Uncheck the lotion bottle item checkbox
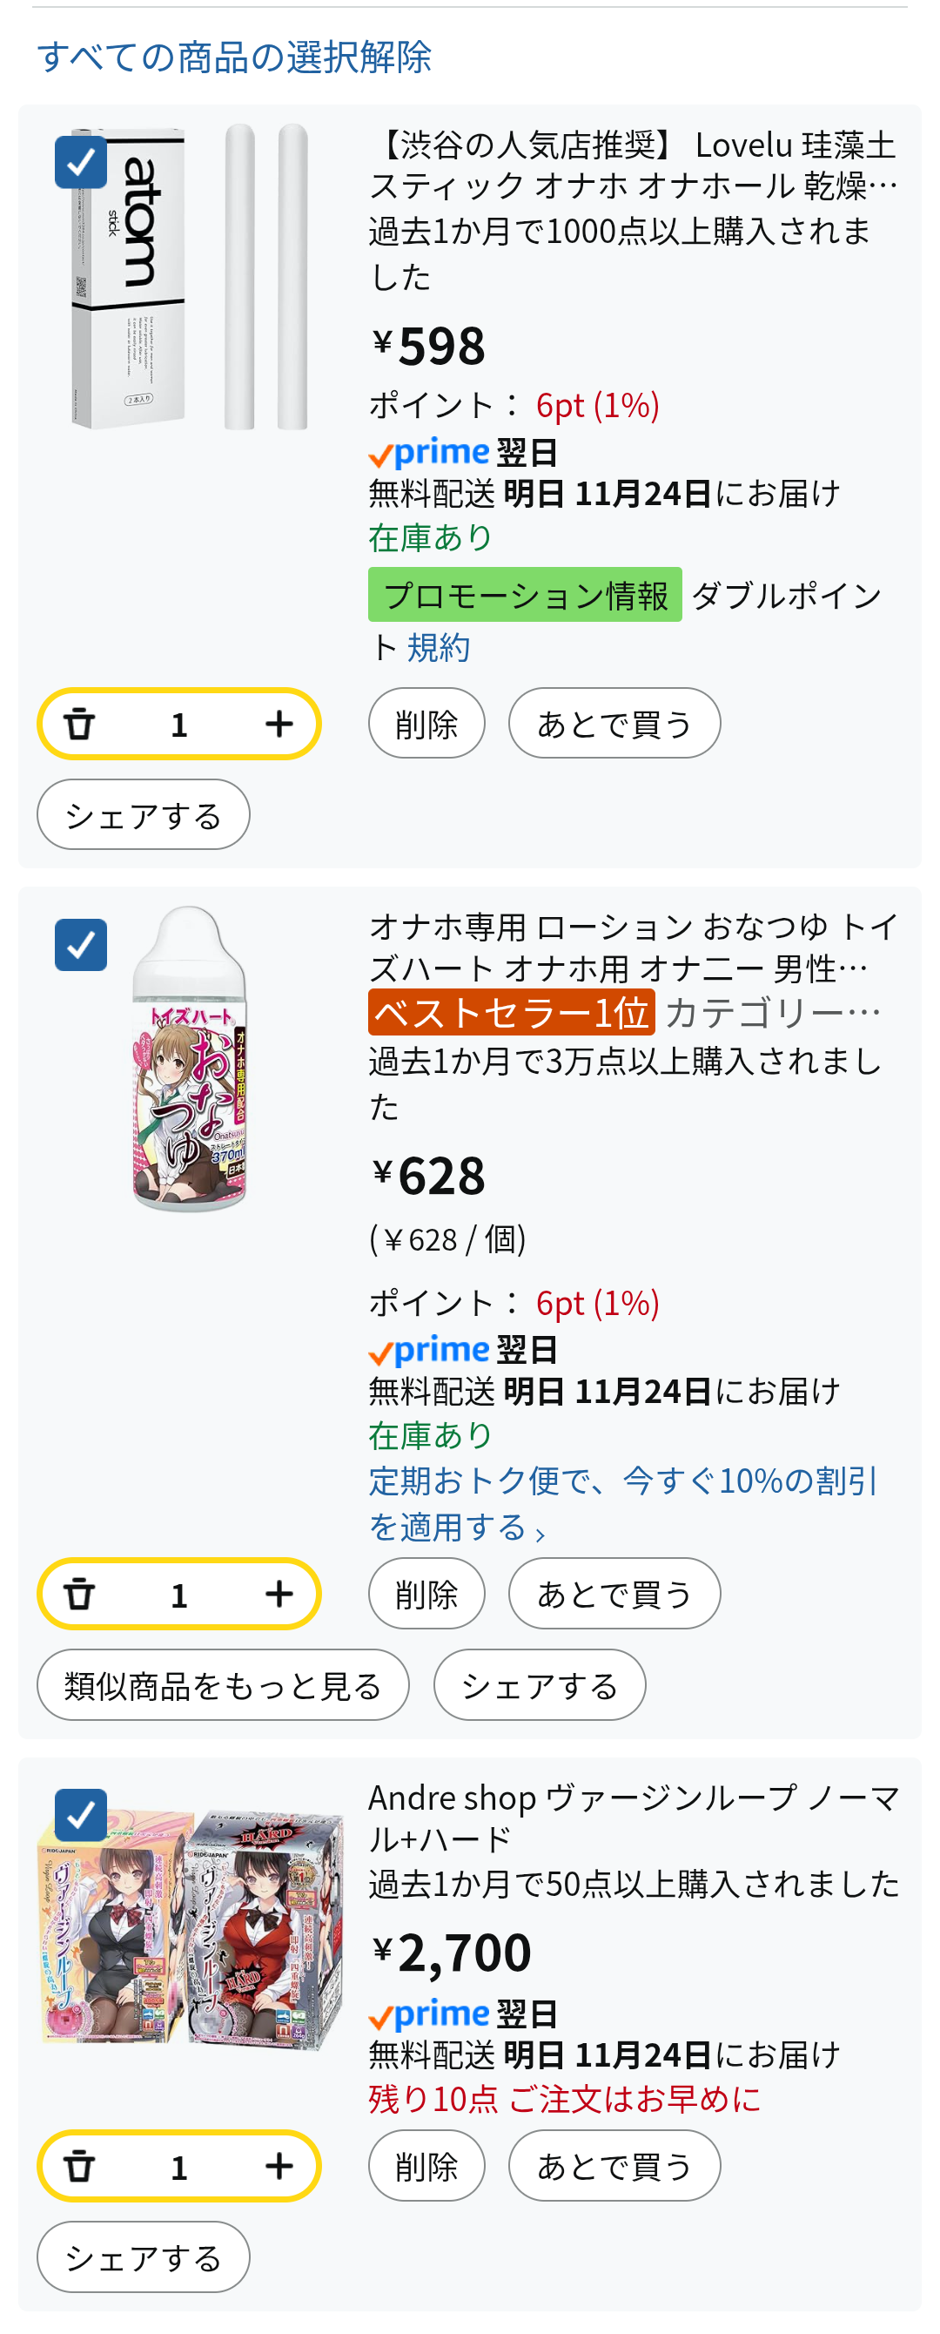The width and height of the screenshot is (940, 2334). tap(81, 945)
